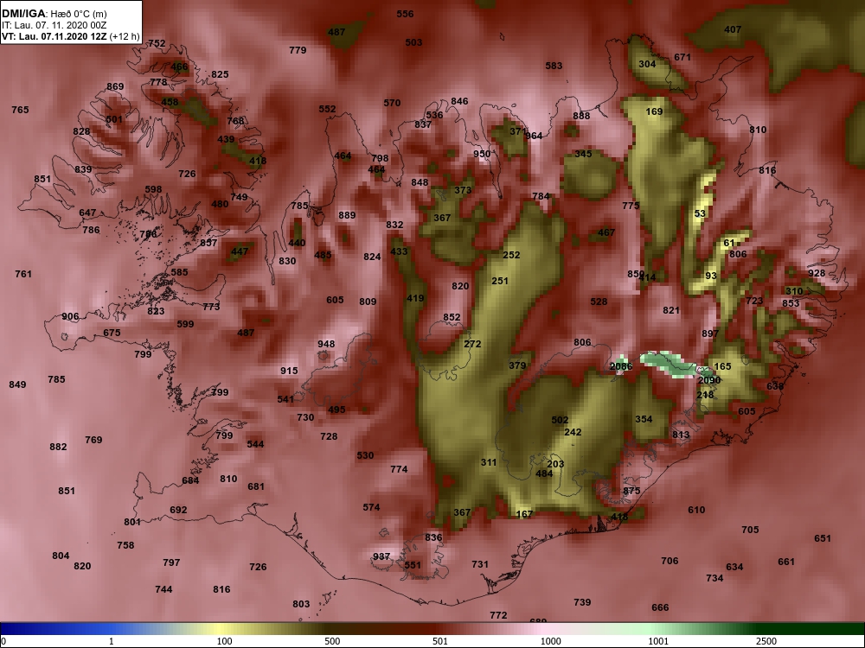Select the offshore value 765
This screenshot has height=648, width=865.
[20, 110]
